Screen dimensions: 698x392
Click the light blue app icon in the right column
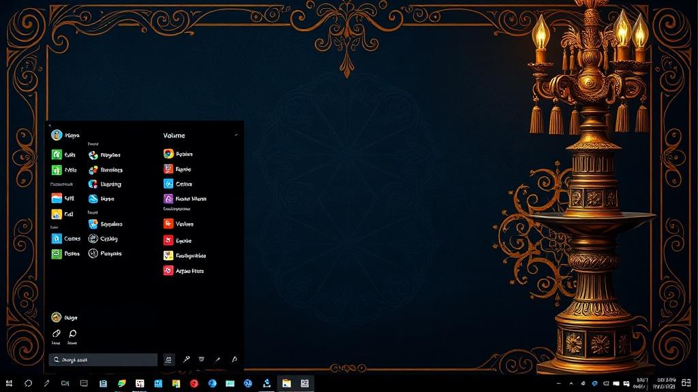(168, 184)
